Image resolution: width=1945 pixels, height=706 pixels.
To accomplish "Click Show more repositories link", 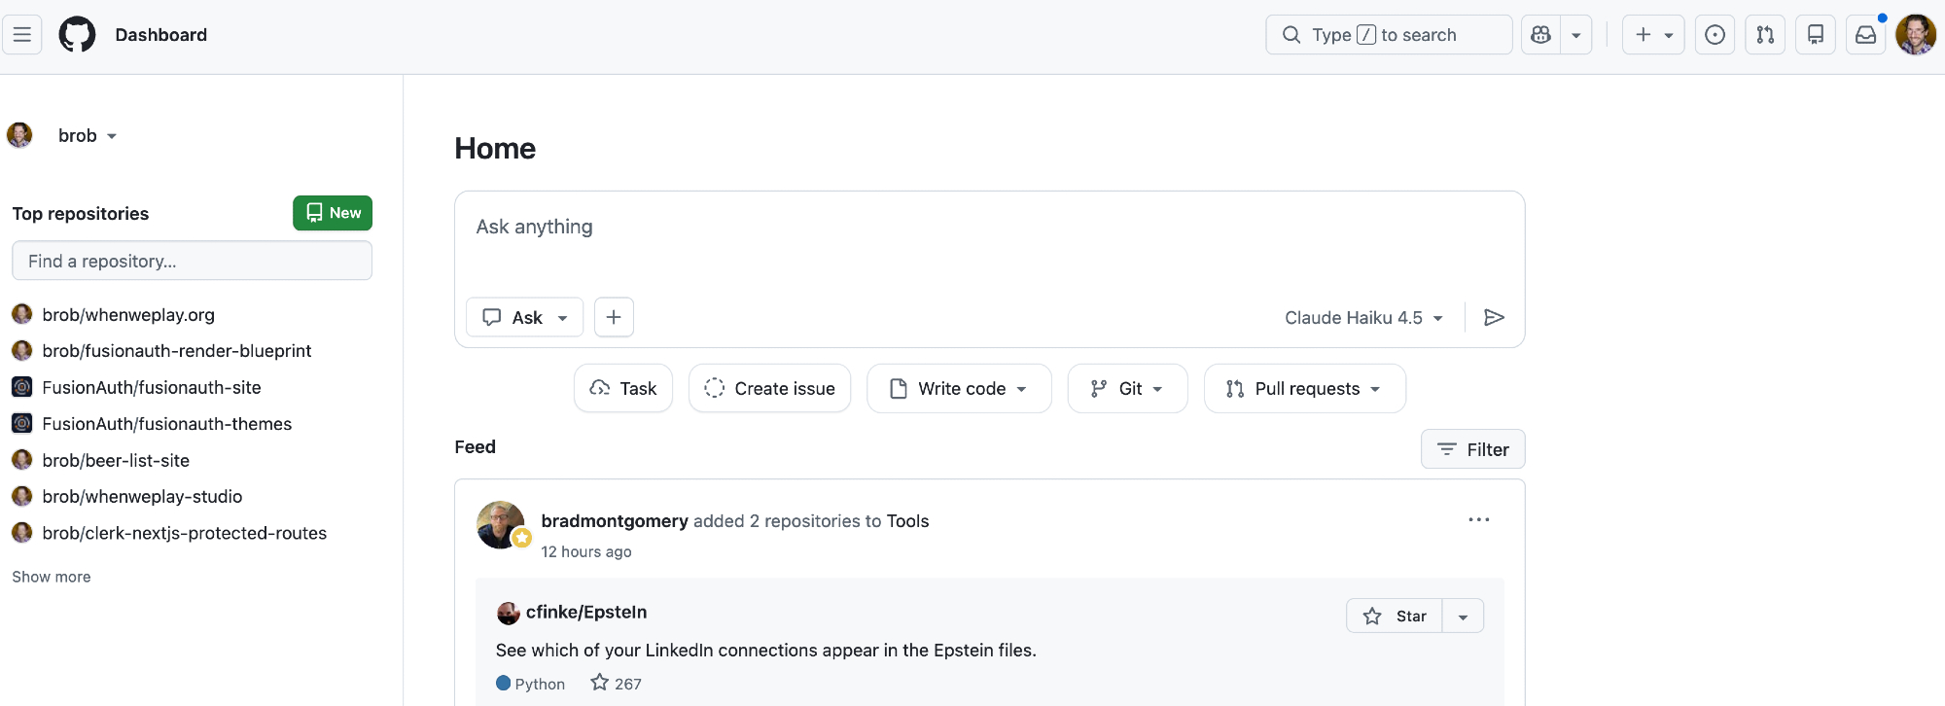I will 52,577.
